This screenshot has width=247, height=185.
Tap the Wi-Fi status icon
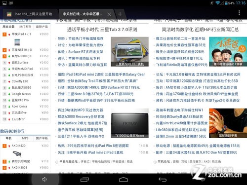218,3
